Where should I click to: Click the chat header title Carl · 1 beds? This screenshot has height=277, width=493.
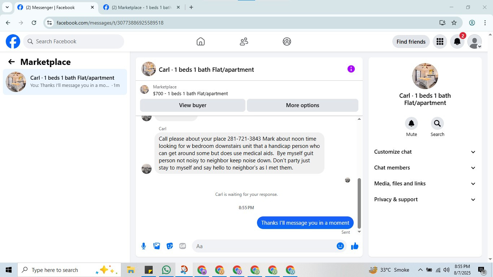[206, 70]
